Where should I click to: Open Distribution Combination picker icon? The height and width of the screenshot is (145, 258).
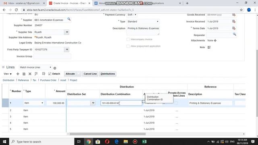pyautogui.click(x=144, y=101)
